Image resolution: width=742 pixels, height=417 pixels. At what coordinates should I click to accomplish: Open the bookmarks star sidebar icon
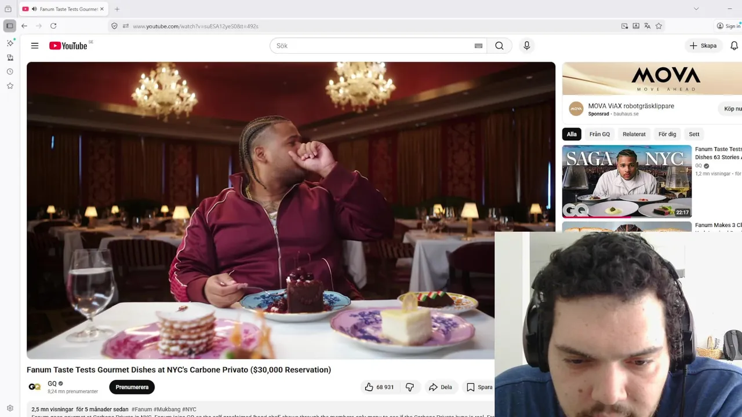point(10,86)
